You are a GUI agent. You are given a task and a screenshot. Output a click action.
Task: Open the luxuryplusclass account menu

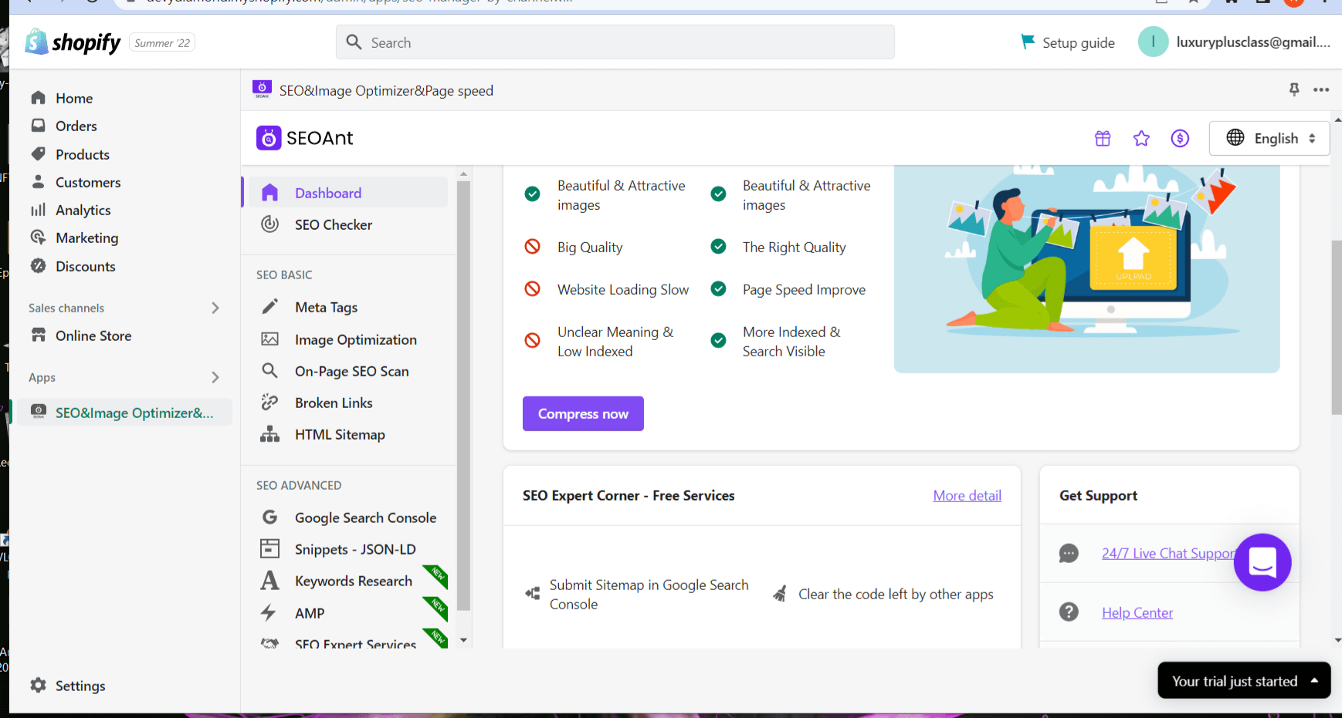click(x=1234, y=42)
